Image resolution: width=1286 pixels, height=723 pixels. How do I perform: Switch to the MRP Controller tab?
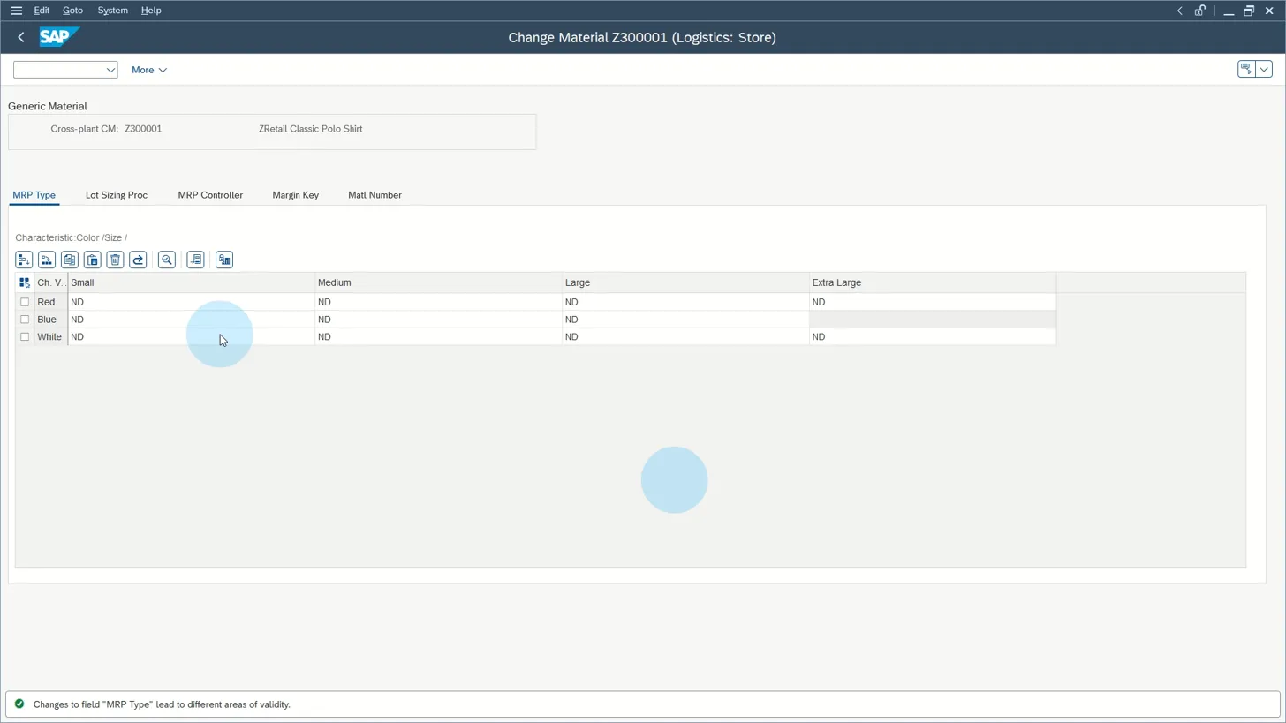[210, 195]
